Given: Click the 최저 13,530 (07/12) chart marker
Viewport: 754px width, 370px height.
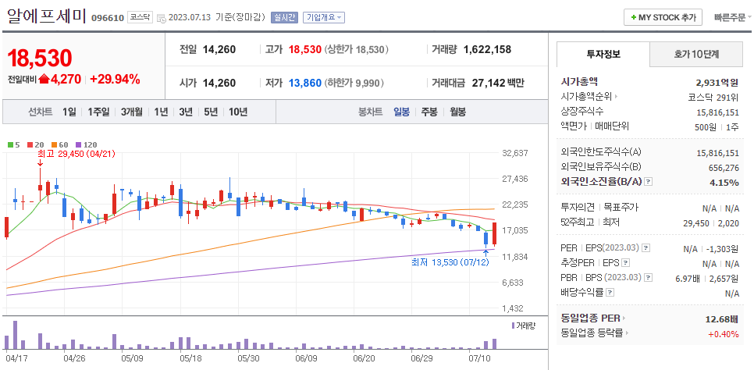Looking at the screenshot, I should (450, 263).
